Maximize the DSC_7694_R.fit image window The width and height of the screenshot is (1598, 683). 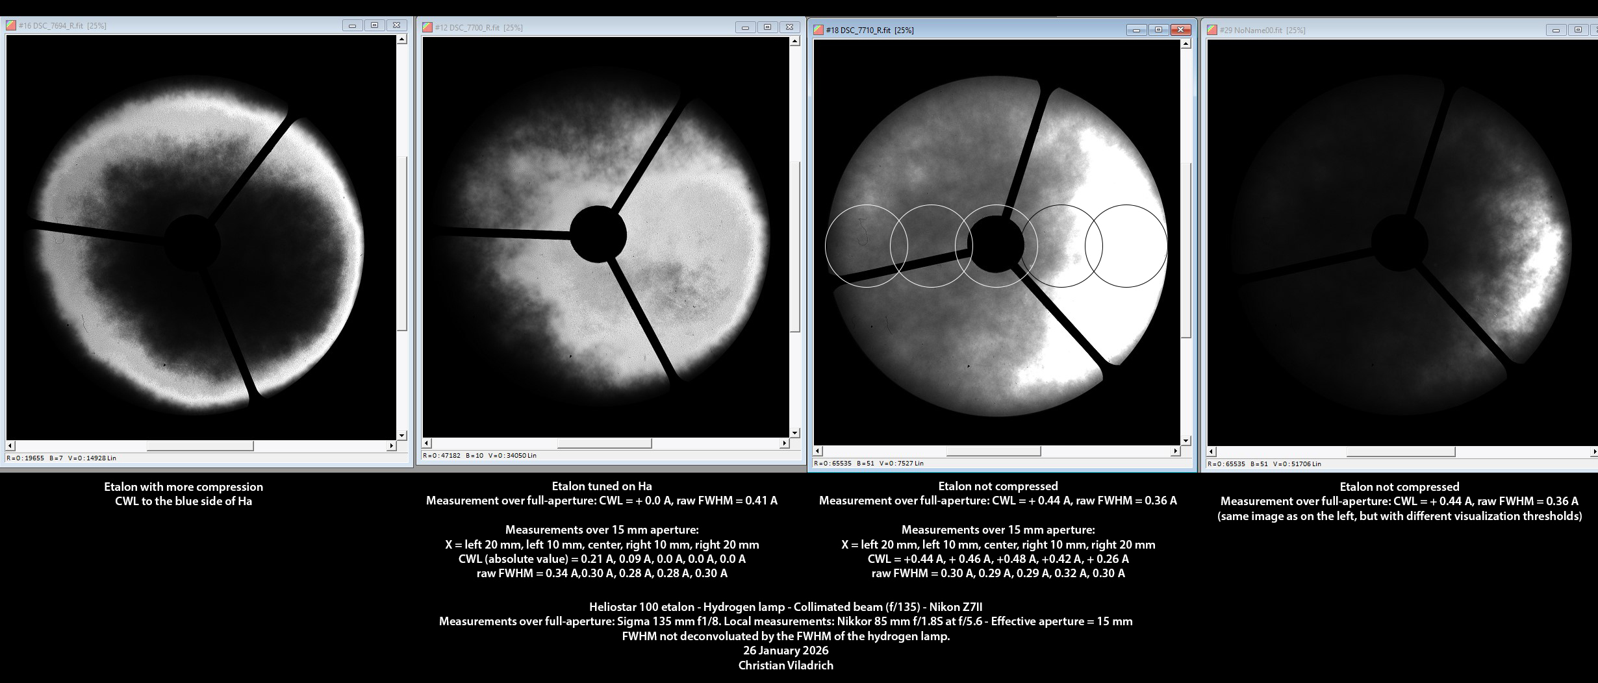click(374, 25)
